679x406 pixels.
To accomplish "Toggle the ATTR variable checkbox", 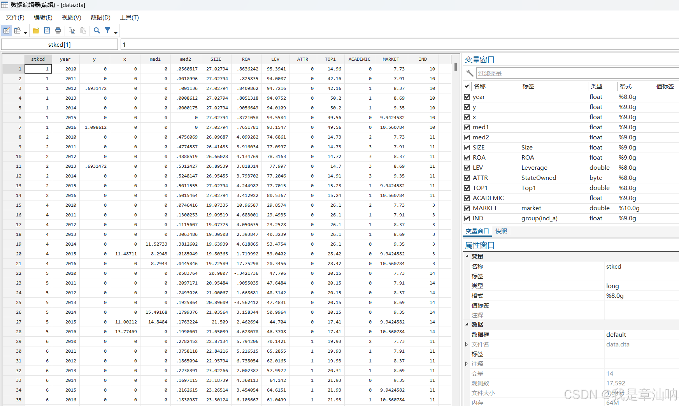I will (x=467, y=178).
